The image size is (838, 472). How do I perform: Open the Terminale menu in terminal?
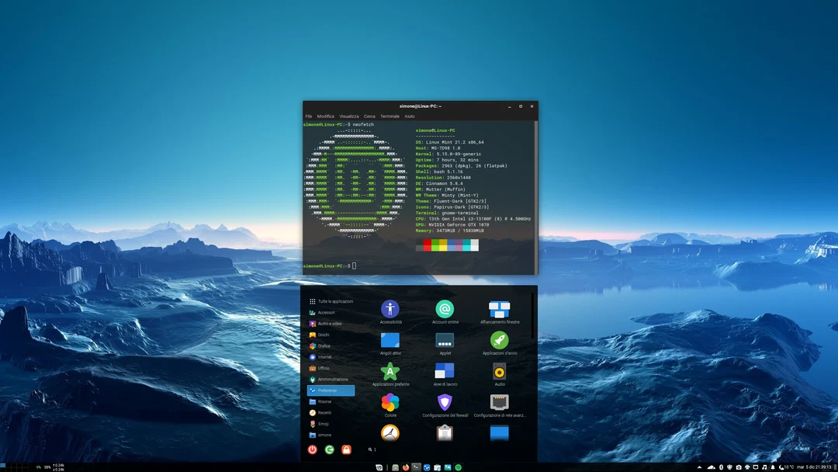[x=390, y=116]
